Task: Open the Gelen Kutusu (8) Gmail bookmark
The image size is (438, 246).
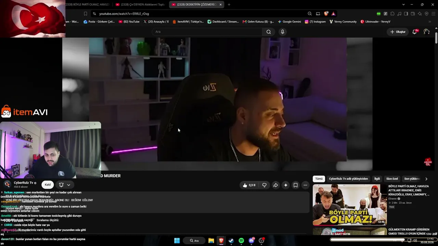Action: pos(258,22)
